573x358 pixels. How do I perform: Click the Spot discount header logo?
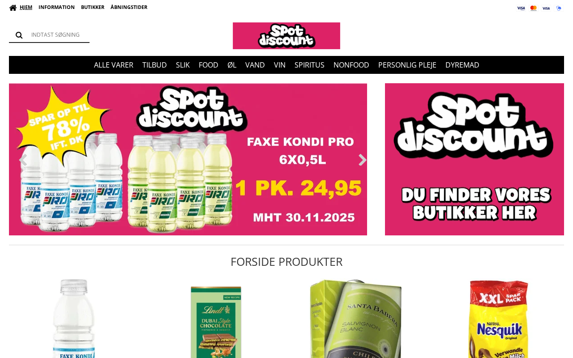pyautogui.click(x=286, y=36)
